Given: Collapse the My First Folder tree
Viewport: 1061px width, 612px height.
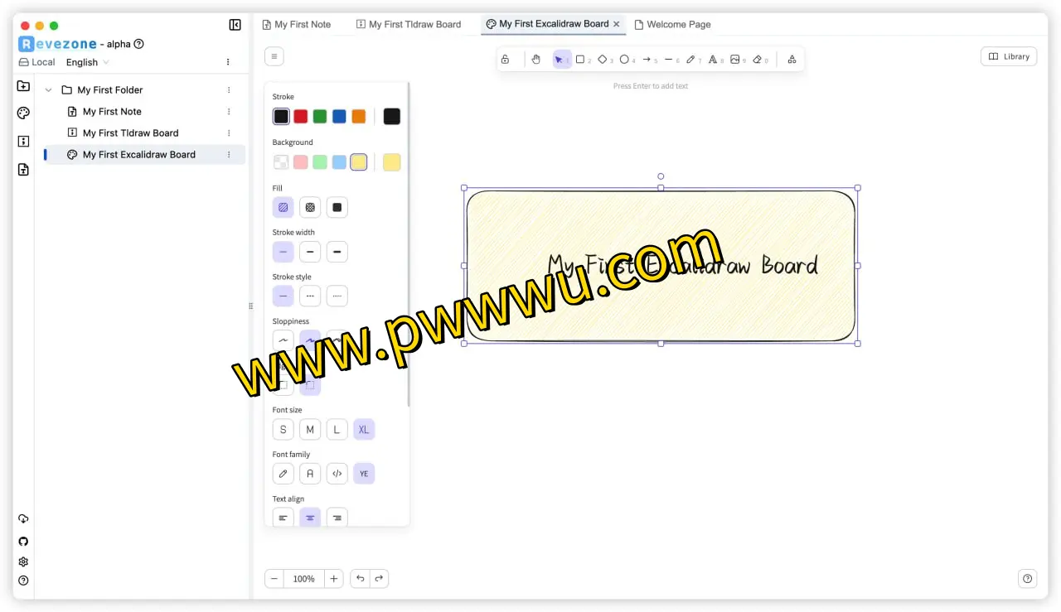Looking at the screenshot, I should point(48,90).
